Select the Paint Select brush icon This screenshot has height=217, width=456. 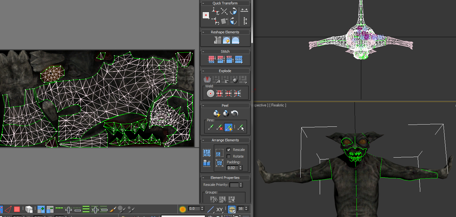113,209
